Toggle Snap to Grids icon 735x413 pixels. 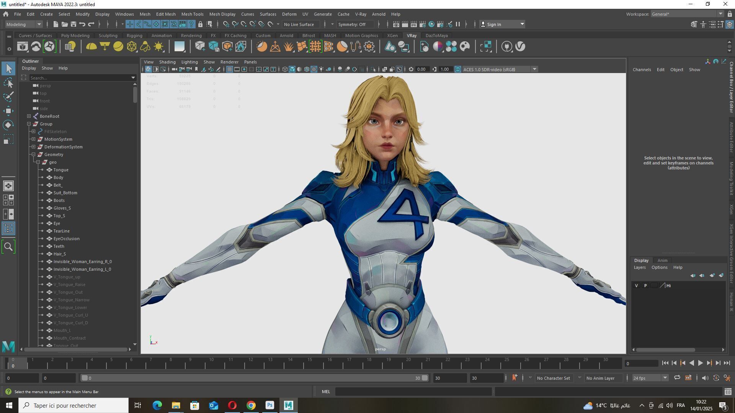pyautogui.click(x=226, y=24)
